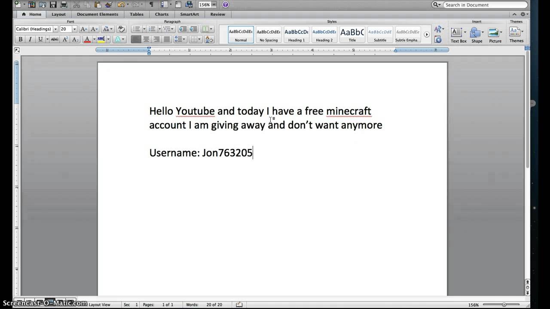Align text left
This screenshot has width=550, height=309.
coord(136,39)
